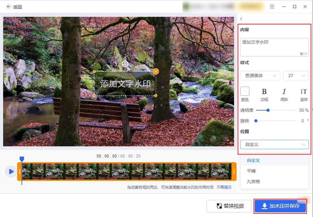Play the video with the play button
Screen dimensions: 313x217
pos(11,172)
